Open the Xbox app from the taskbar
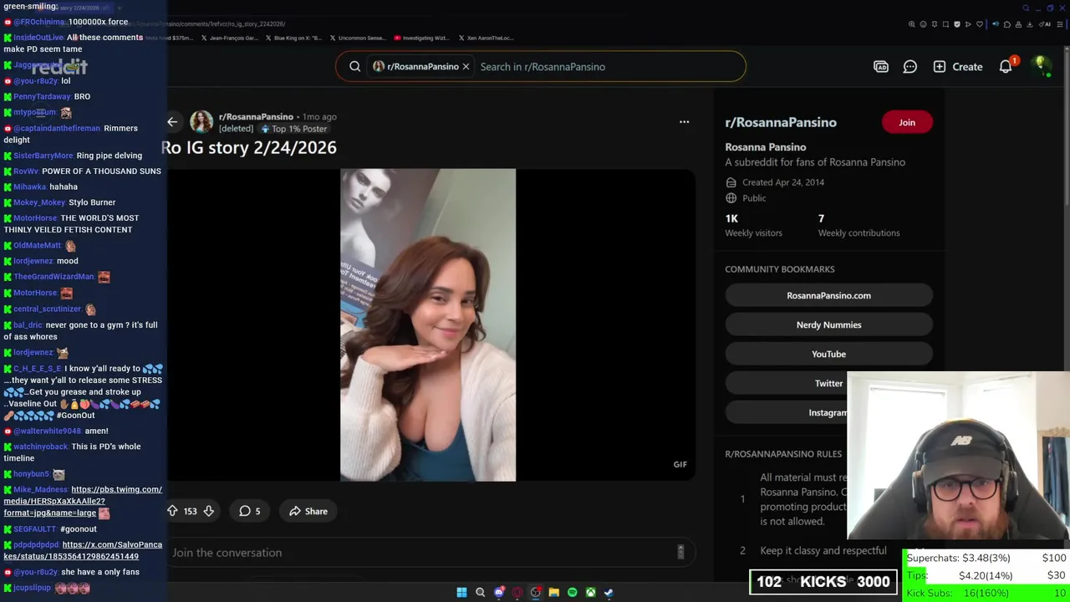 pyautogui.click(x=590, y=593)
